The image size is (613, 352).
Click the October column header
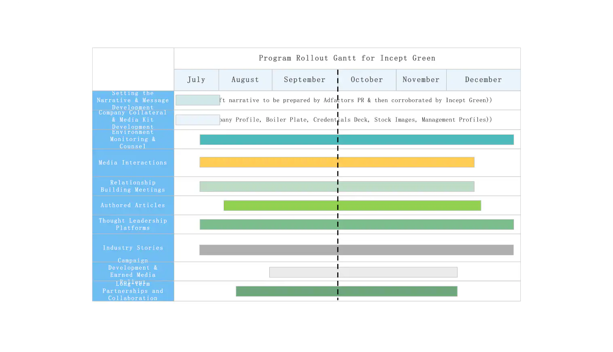[x=366, y=80]
